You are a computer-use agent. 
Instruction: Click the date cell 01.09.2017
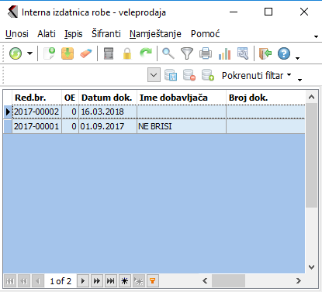pos(108,126)
